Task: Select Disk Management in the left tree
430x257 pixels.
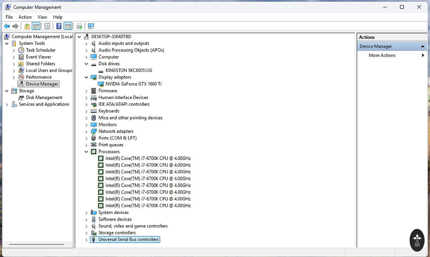Action: click(x=44, y=98)
